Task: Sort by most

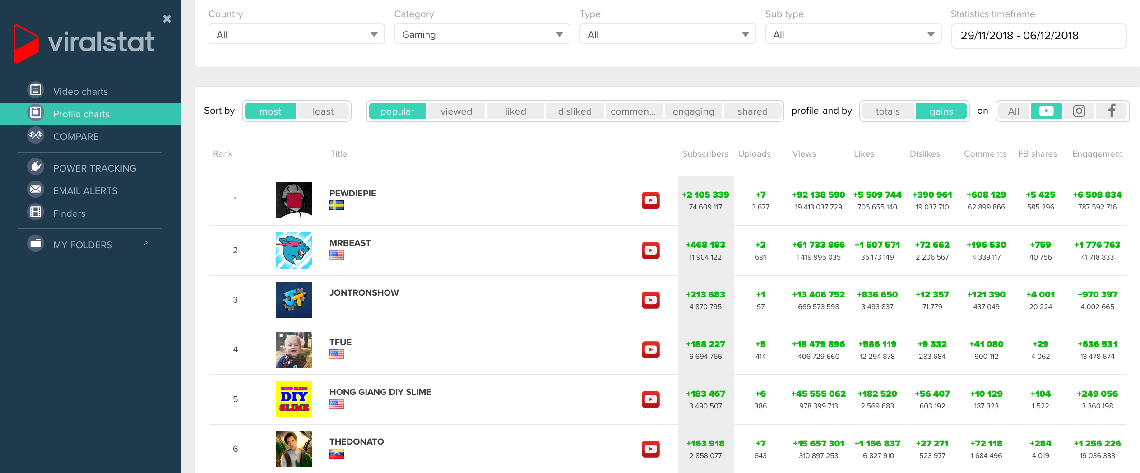Action: pos(270,111)
